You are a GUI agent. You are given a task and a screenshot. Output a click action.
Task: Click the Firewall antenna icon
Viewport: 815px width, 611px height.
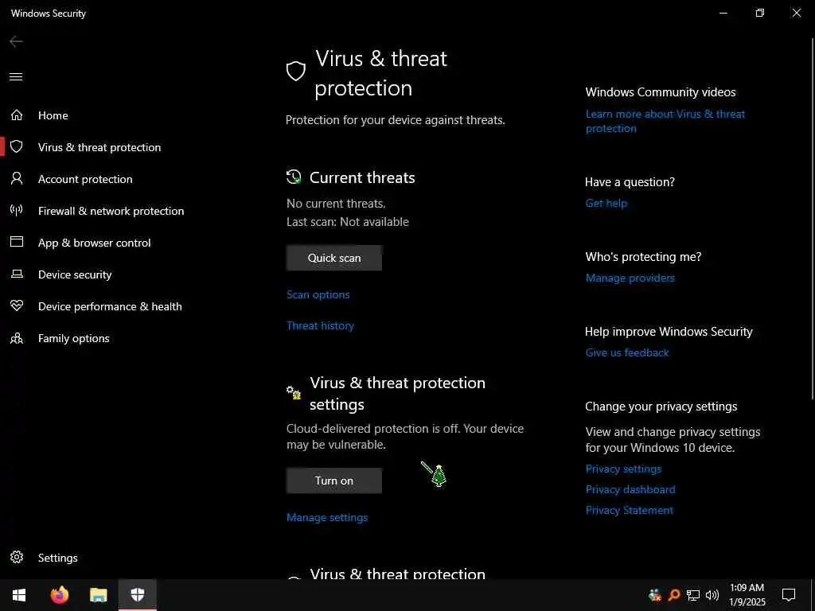click(17, 210)
